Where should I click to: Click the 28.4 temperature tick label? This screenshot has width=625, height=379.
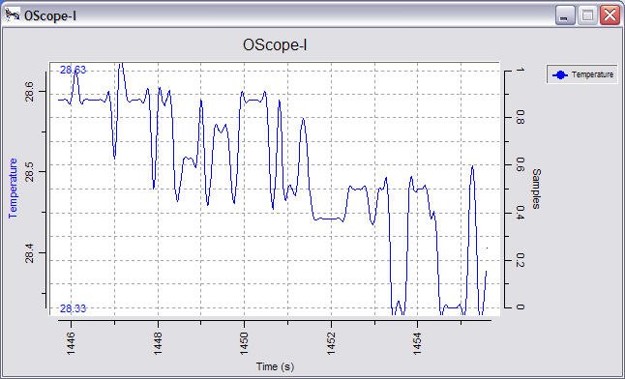point(30,253)
